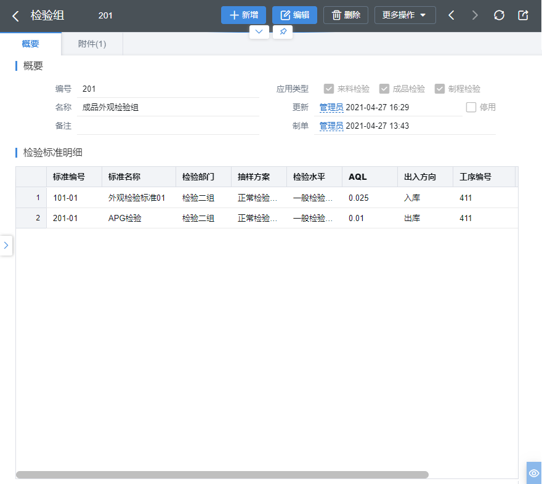The width and height of the screenshot is (542, 484).
Task: Enable the 停用 checkbox
Action: pyautogui.click(x=471, y=107)
